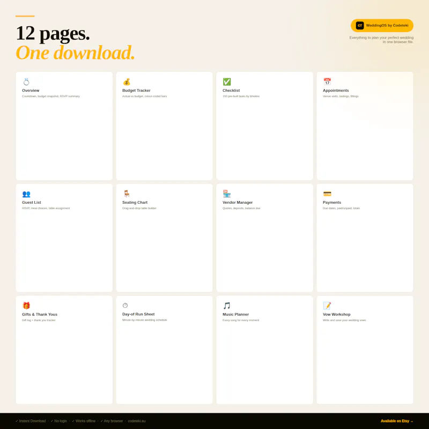Image resolution: width=429 pixels, height=429 pixels.
Task: Click the credit card Payments icon
Action: 327,194
